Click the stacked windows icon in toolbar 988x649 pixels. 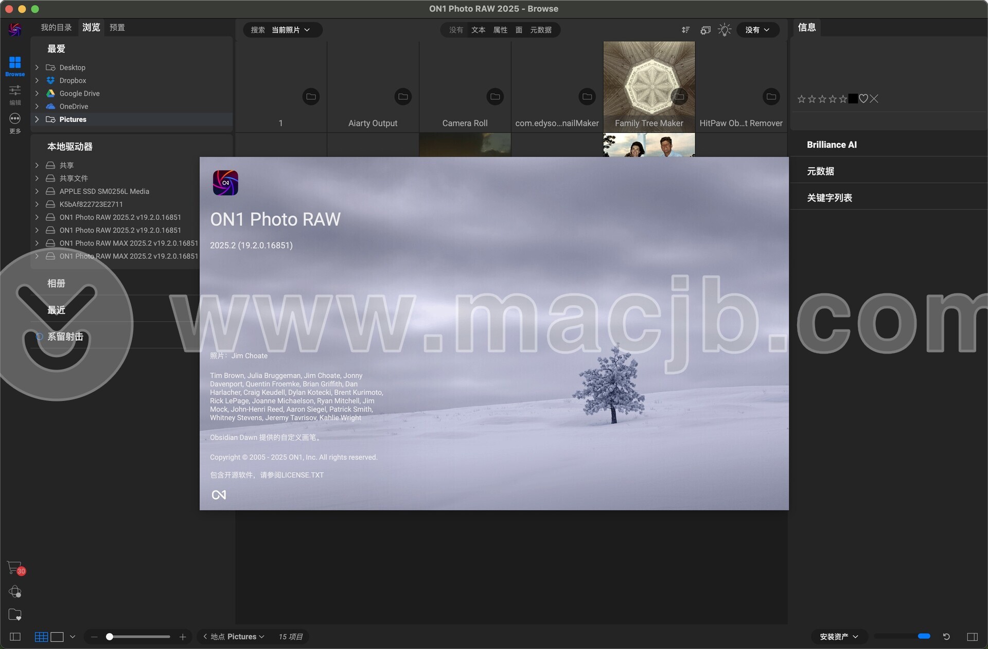pos(705,30)
